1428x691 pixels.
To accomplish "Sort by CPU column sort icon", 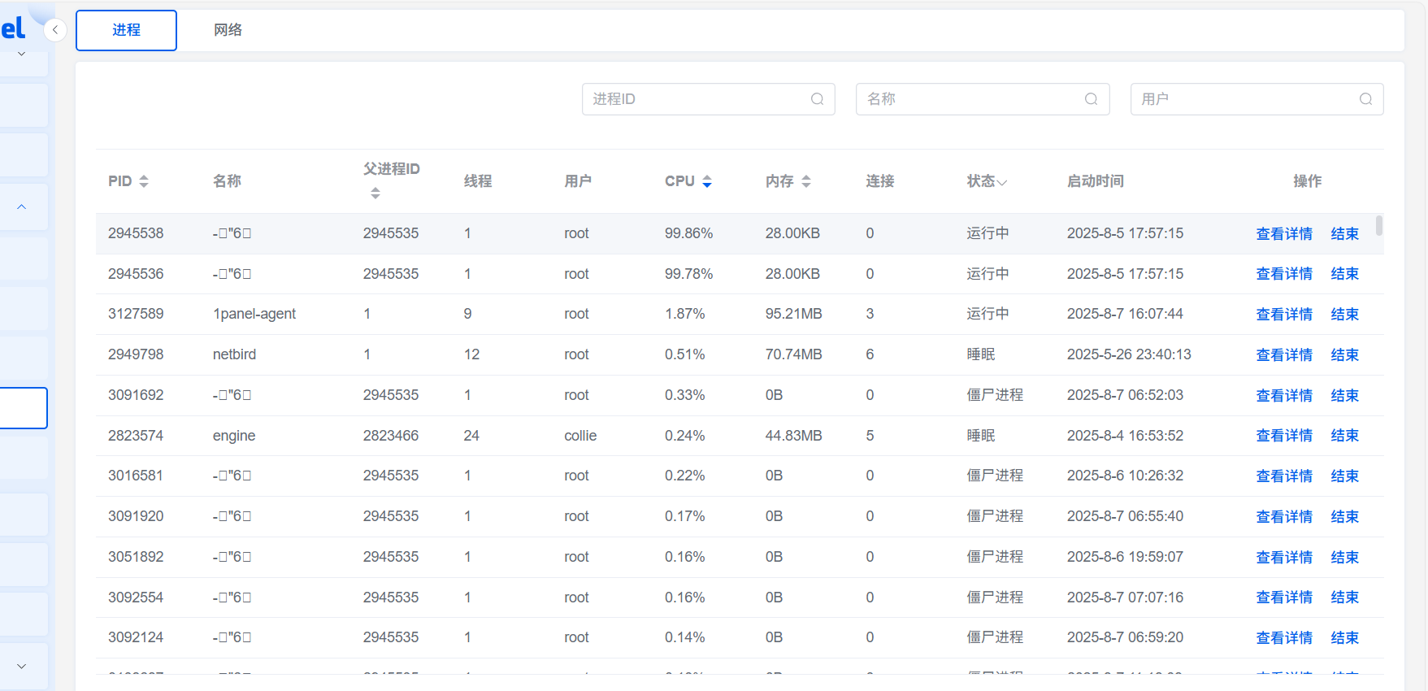I will [707, 181].
